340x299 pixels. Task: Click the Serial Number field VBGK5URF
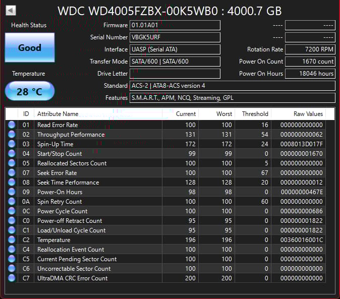click(175, 37)
